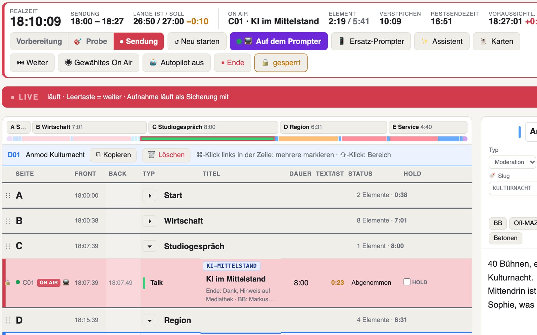537x335 pixels.
Task: Open the Assistent
Action: (442, 41)
